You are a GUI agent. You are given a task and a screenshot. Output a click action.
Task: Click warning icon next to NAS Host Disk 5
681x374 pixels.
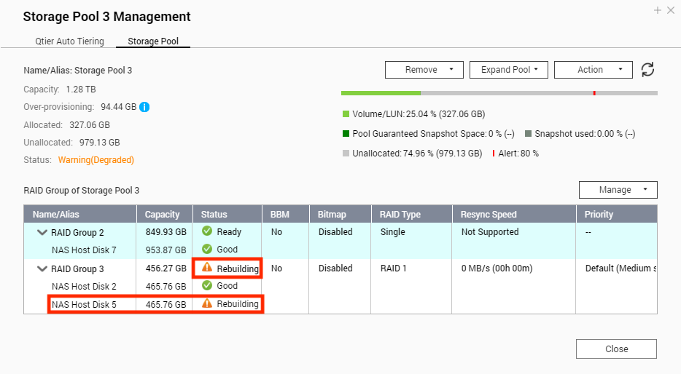point(207,304)
